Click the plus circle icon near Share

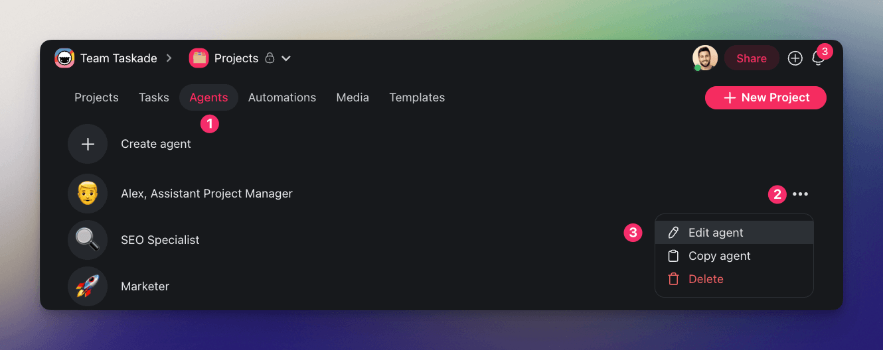[795, 58]
